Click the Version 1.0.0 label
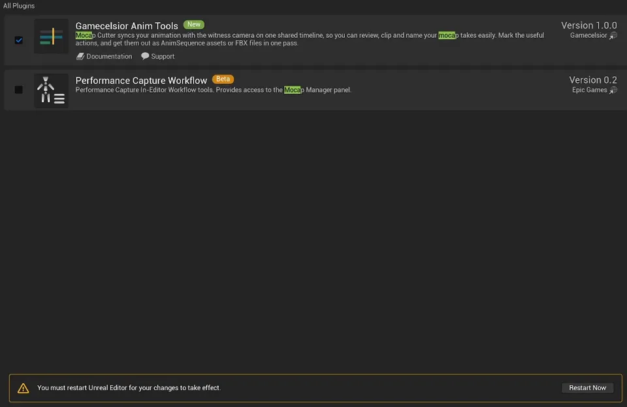Image resolution: width=627 pixels, height=407 pixels. coord(588,25)
